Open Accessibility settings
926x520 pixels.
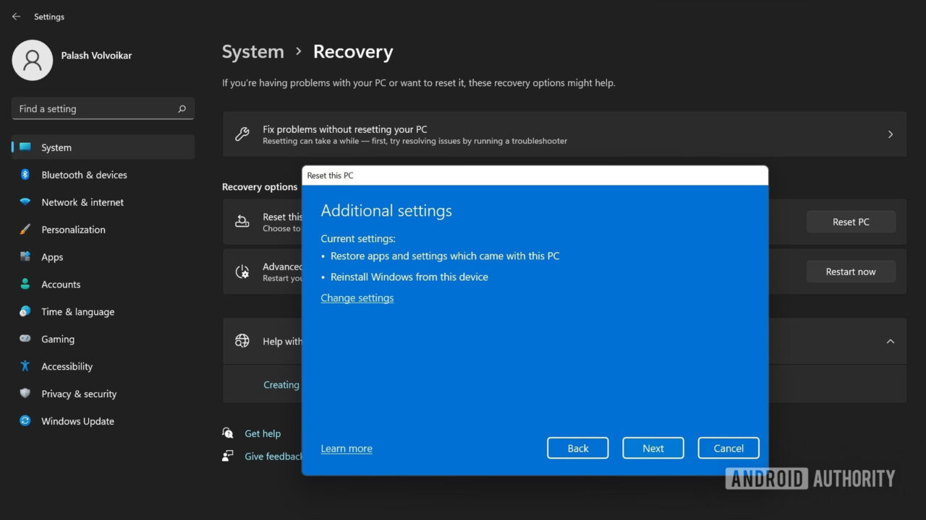coord(67,366)
